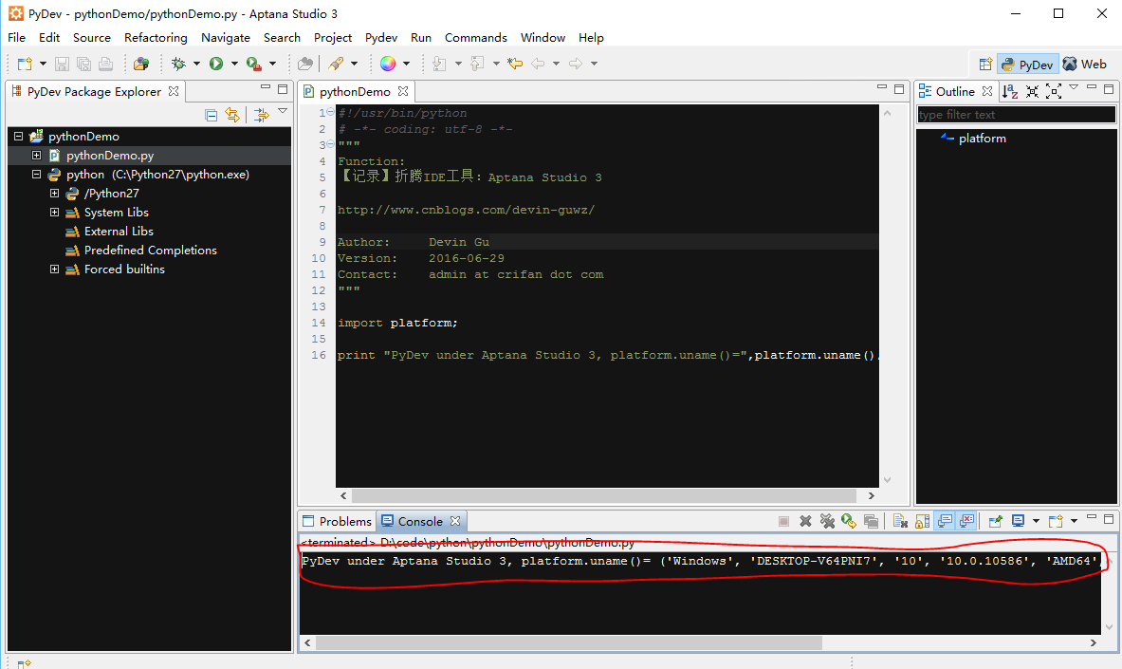
Task: Click the Remove Launch X icon in Console
Action: tap(806, 521)
